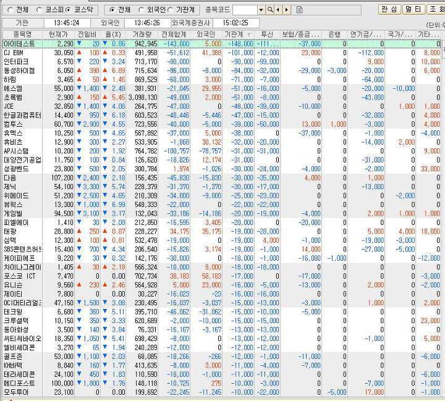Click the 기관 time label
The image size is (445, 401).
[22, 23]
